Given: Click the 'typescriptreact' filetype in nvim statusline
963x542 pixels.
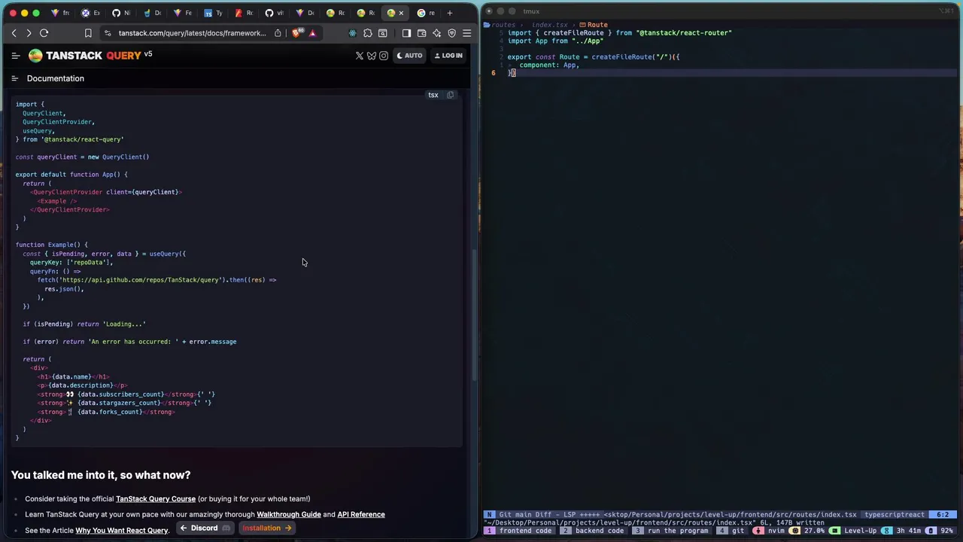Looking at the screenshot, I should pyautogui.click(x=895, y=515).
